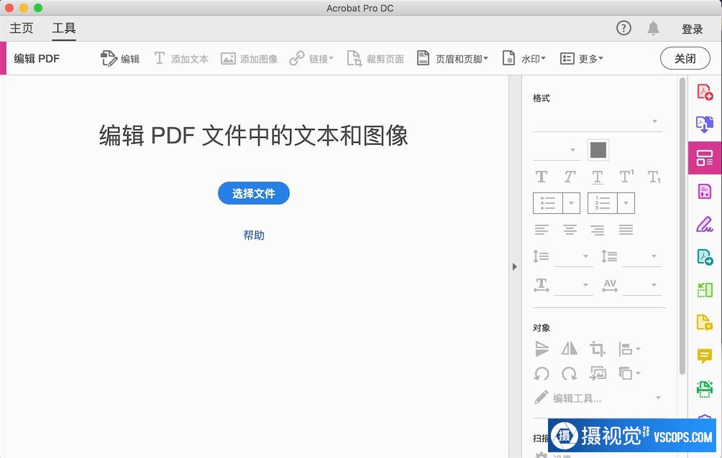Open Export PDF tool in sidebar

(x=705, y=124)
